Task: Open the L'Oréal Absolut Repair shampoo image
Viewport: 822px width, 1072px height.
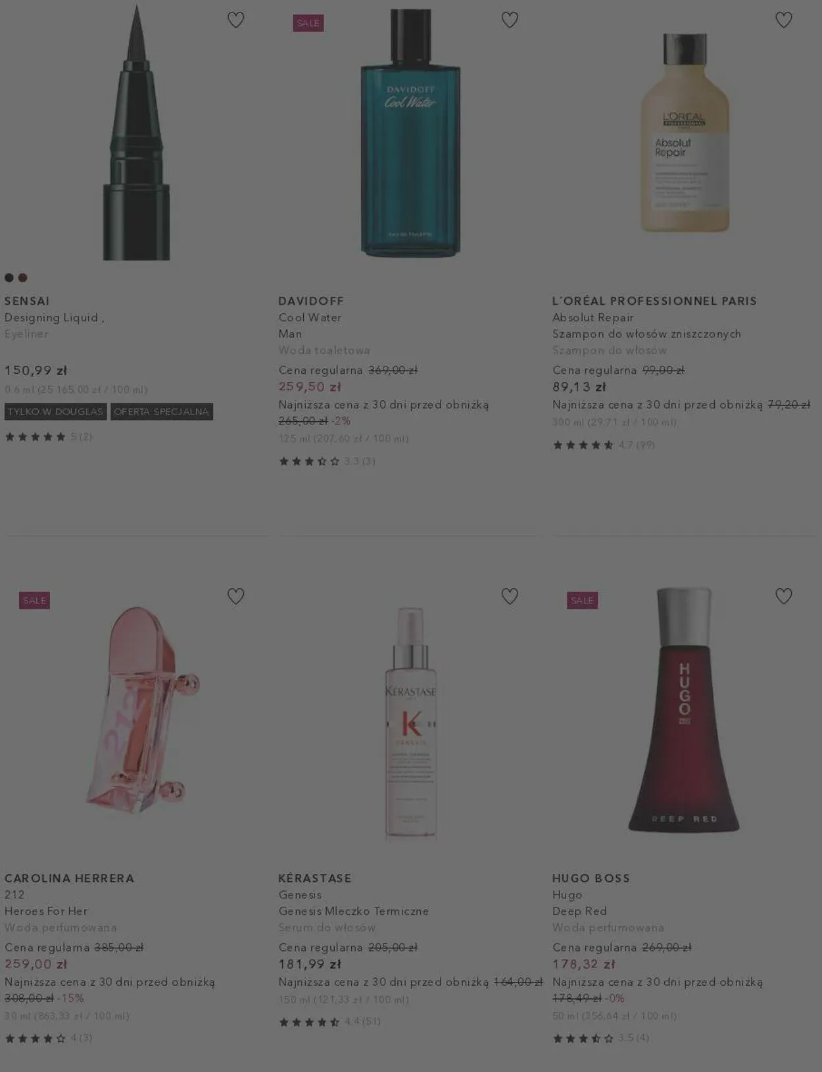Action: click(x=685, y=132)
